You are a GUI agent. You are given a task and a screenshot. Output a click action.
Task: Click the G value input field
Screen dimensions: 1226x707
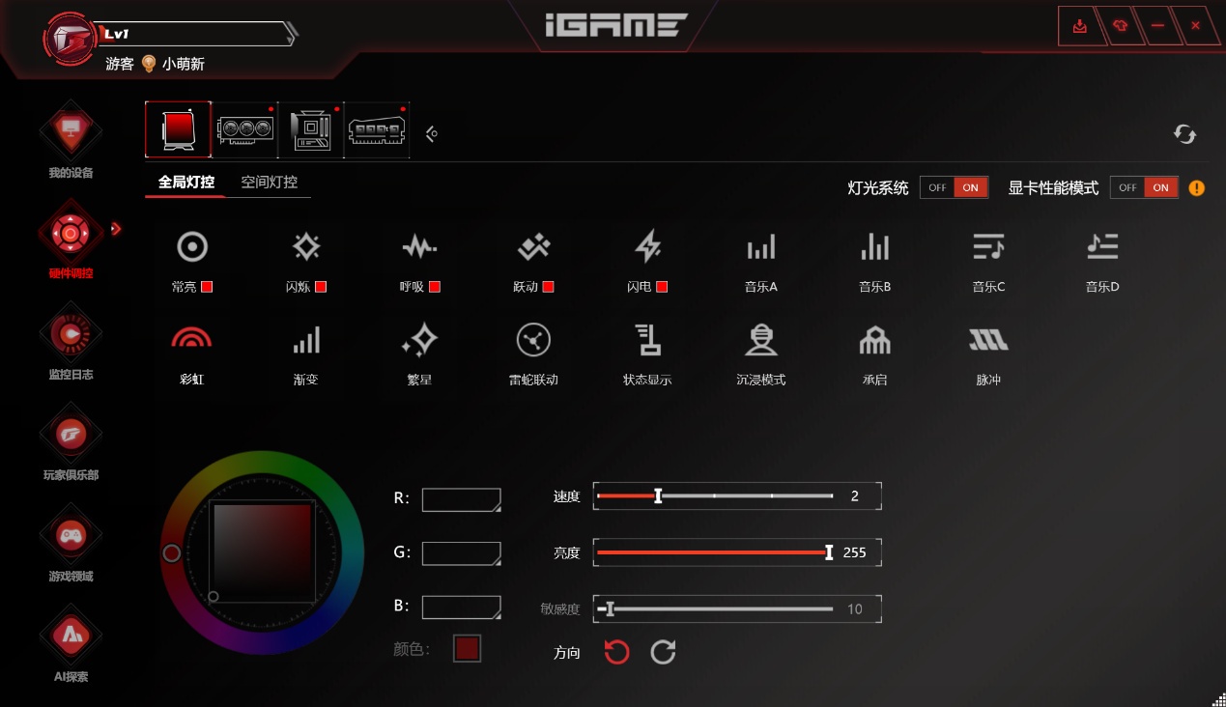[461, 553]
